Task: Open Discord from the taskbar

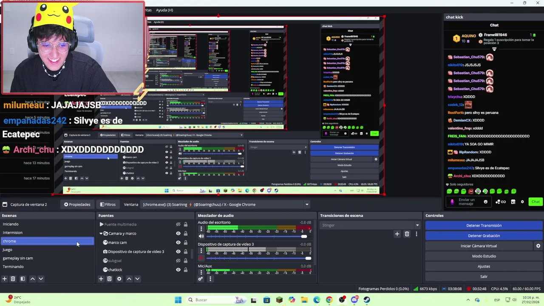Action: tap(354, 300)
